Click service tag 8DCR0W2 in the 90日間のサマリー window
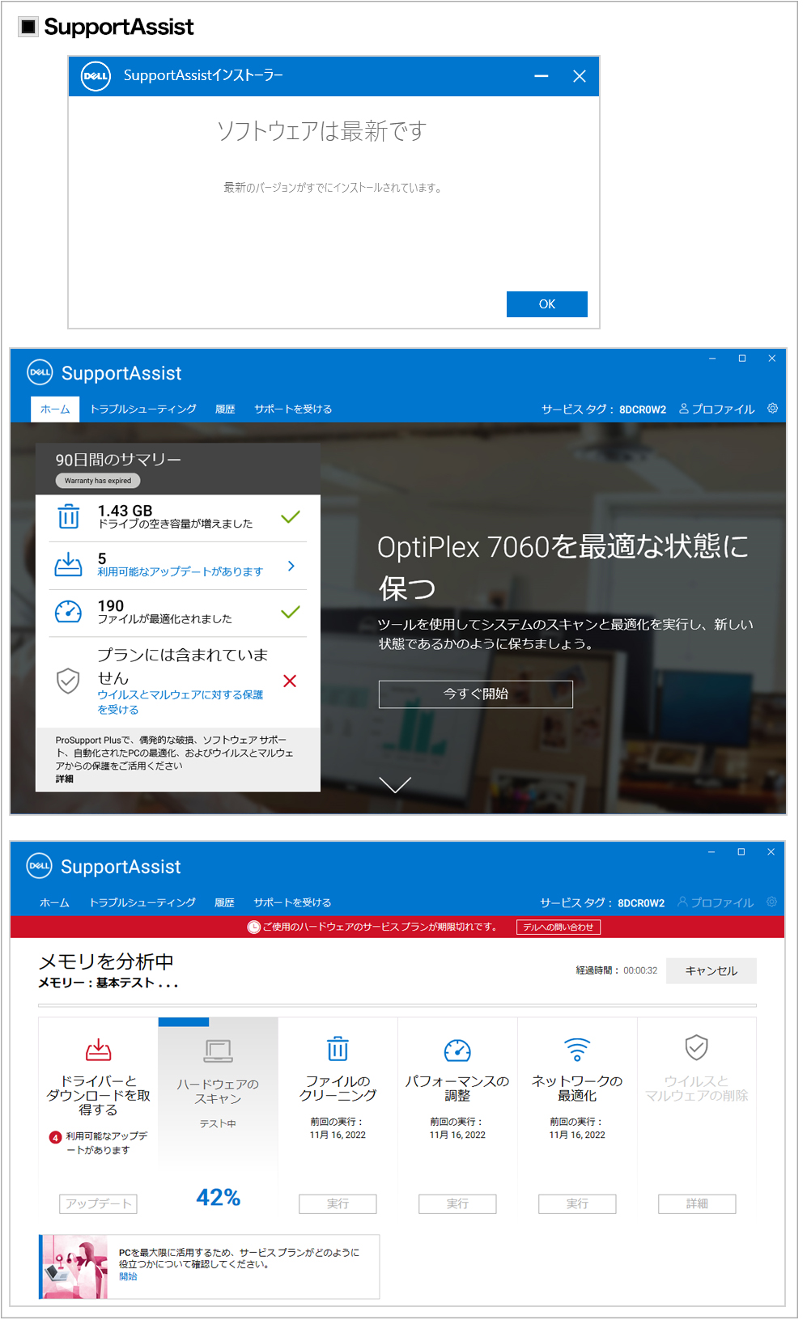807x1320 pixels. pos(643,410)
